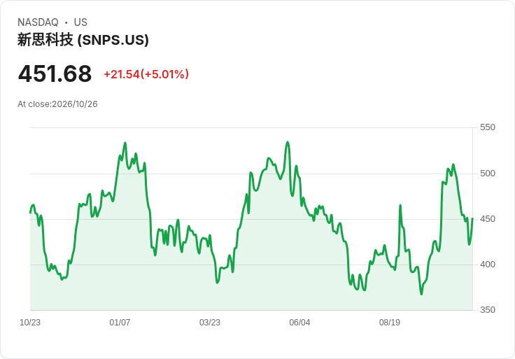Click the US market label
Image resolution: width=515 pixels, height=359 pixels.
coord(80,22)
